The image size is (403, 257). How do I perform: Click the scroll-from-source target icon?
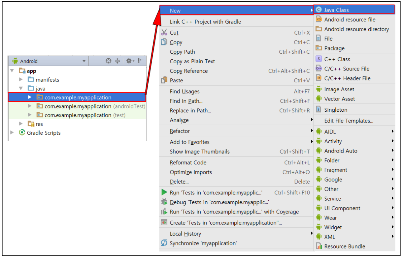(x=108, y=61)
